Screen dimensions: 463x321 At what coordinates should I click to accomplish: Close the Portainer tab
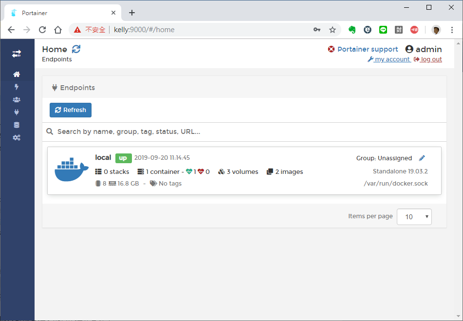[113, 13]
